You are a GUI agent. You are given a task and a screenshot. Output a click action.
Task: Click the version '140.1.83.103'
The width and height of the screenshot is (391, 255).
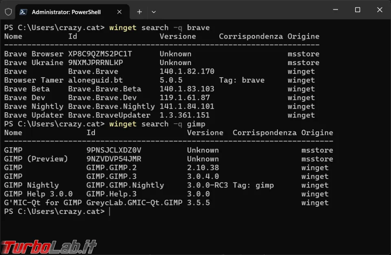(187, 89)
